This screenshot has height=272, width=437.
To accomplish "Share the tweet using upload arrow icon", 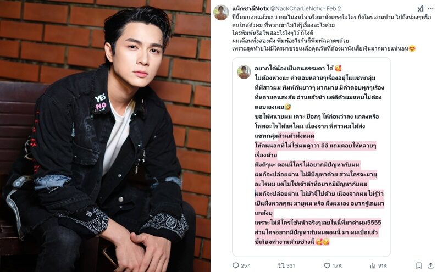I will [430, 265].
